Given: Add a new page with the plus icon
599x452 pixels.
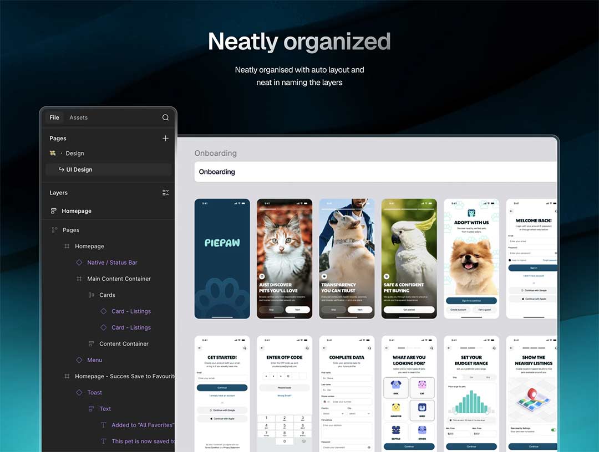Looking at the screenshot, I should point(165,138).
